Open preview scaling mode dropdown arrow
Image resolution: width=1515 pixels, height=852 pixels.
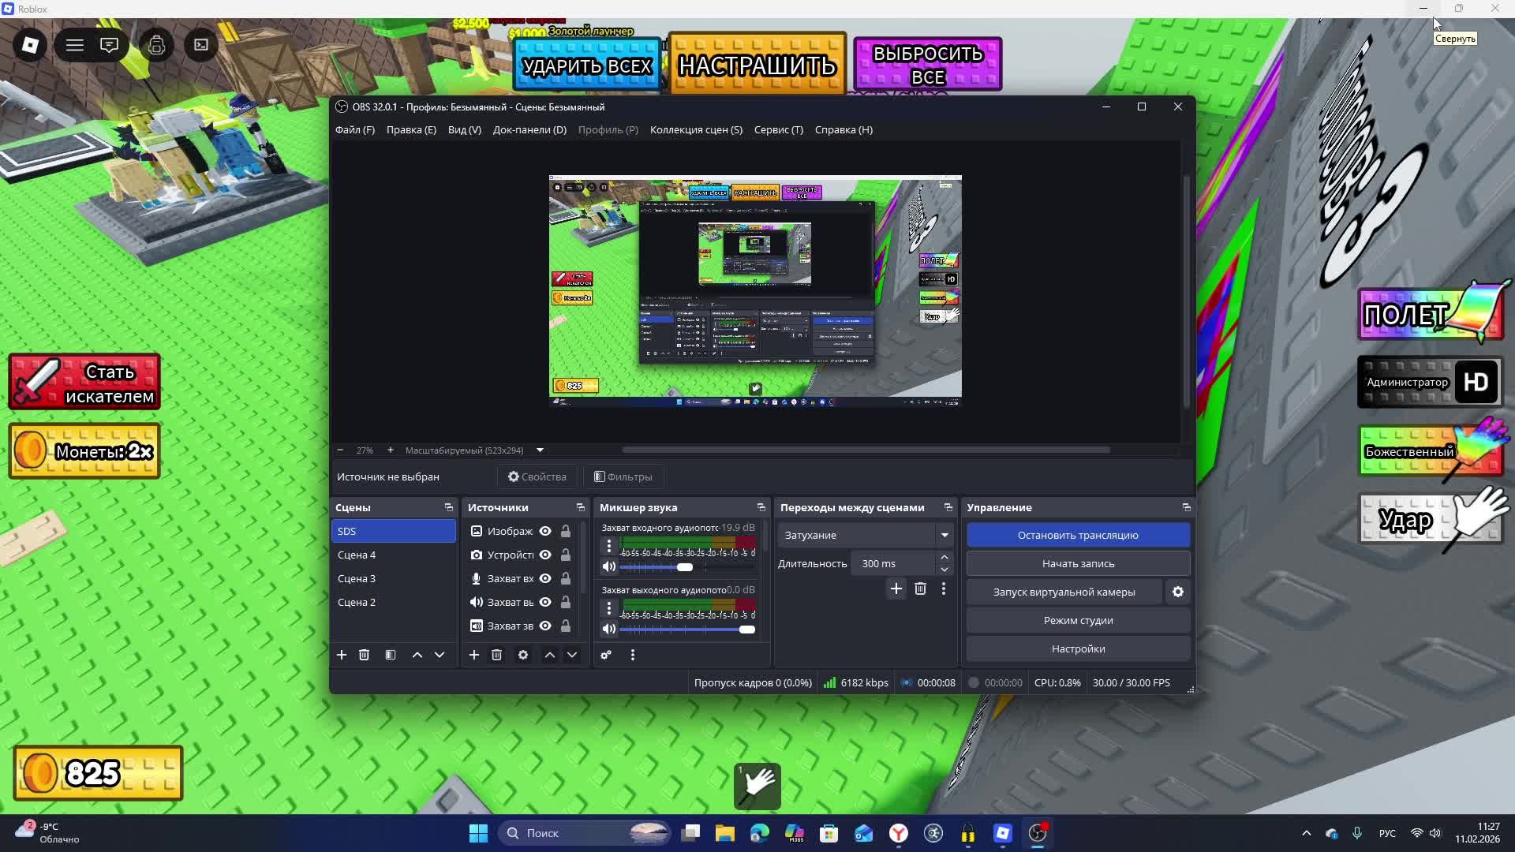541,450
